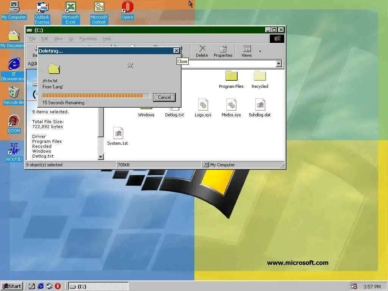Select the Msdos.sys file
388x291 pixels.
(x=231, y=108)
